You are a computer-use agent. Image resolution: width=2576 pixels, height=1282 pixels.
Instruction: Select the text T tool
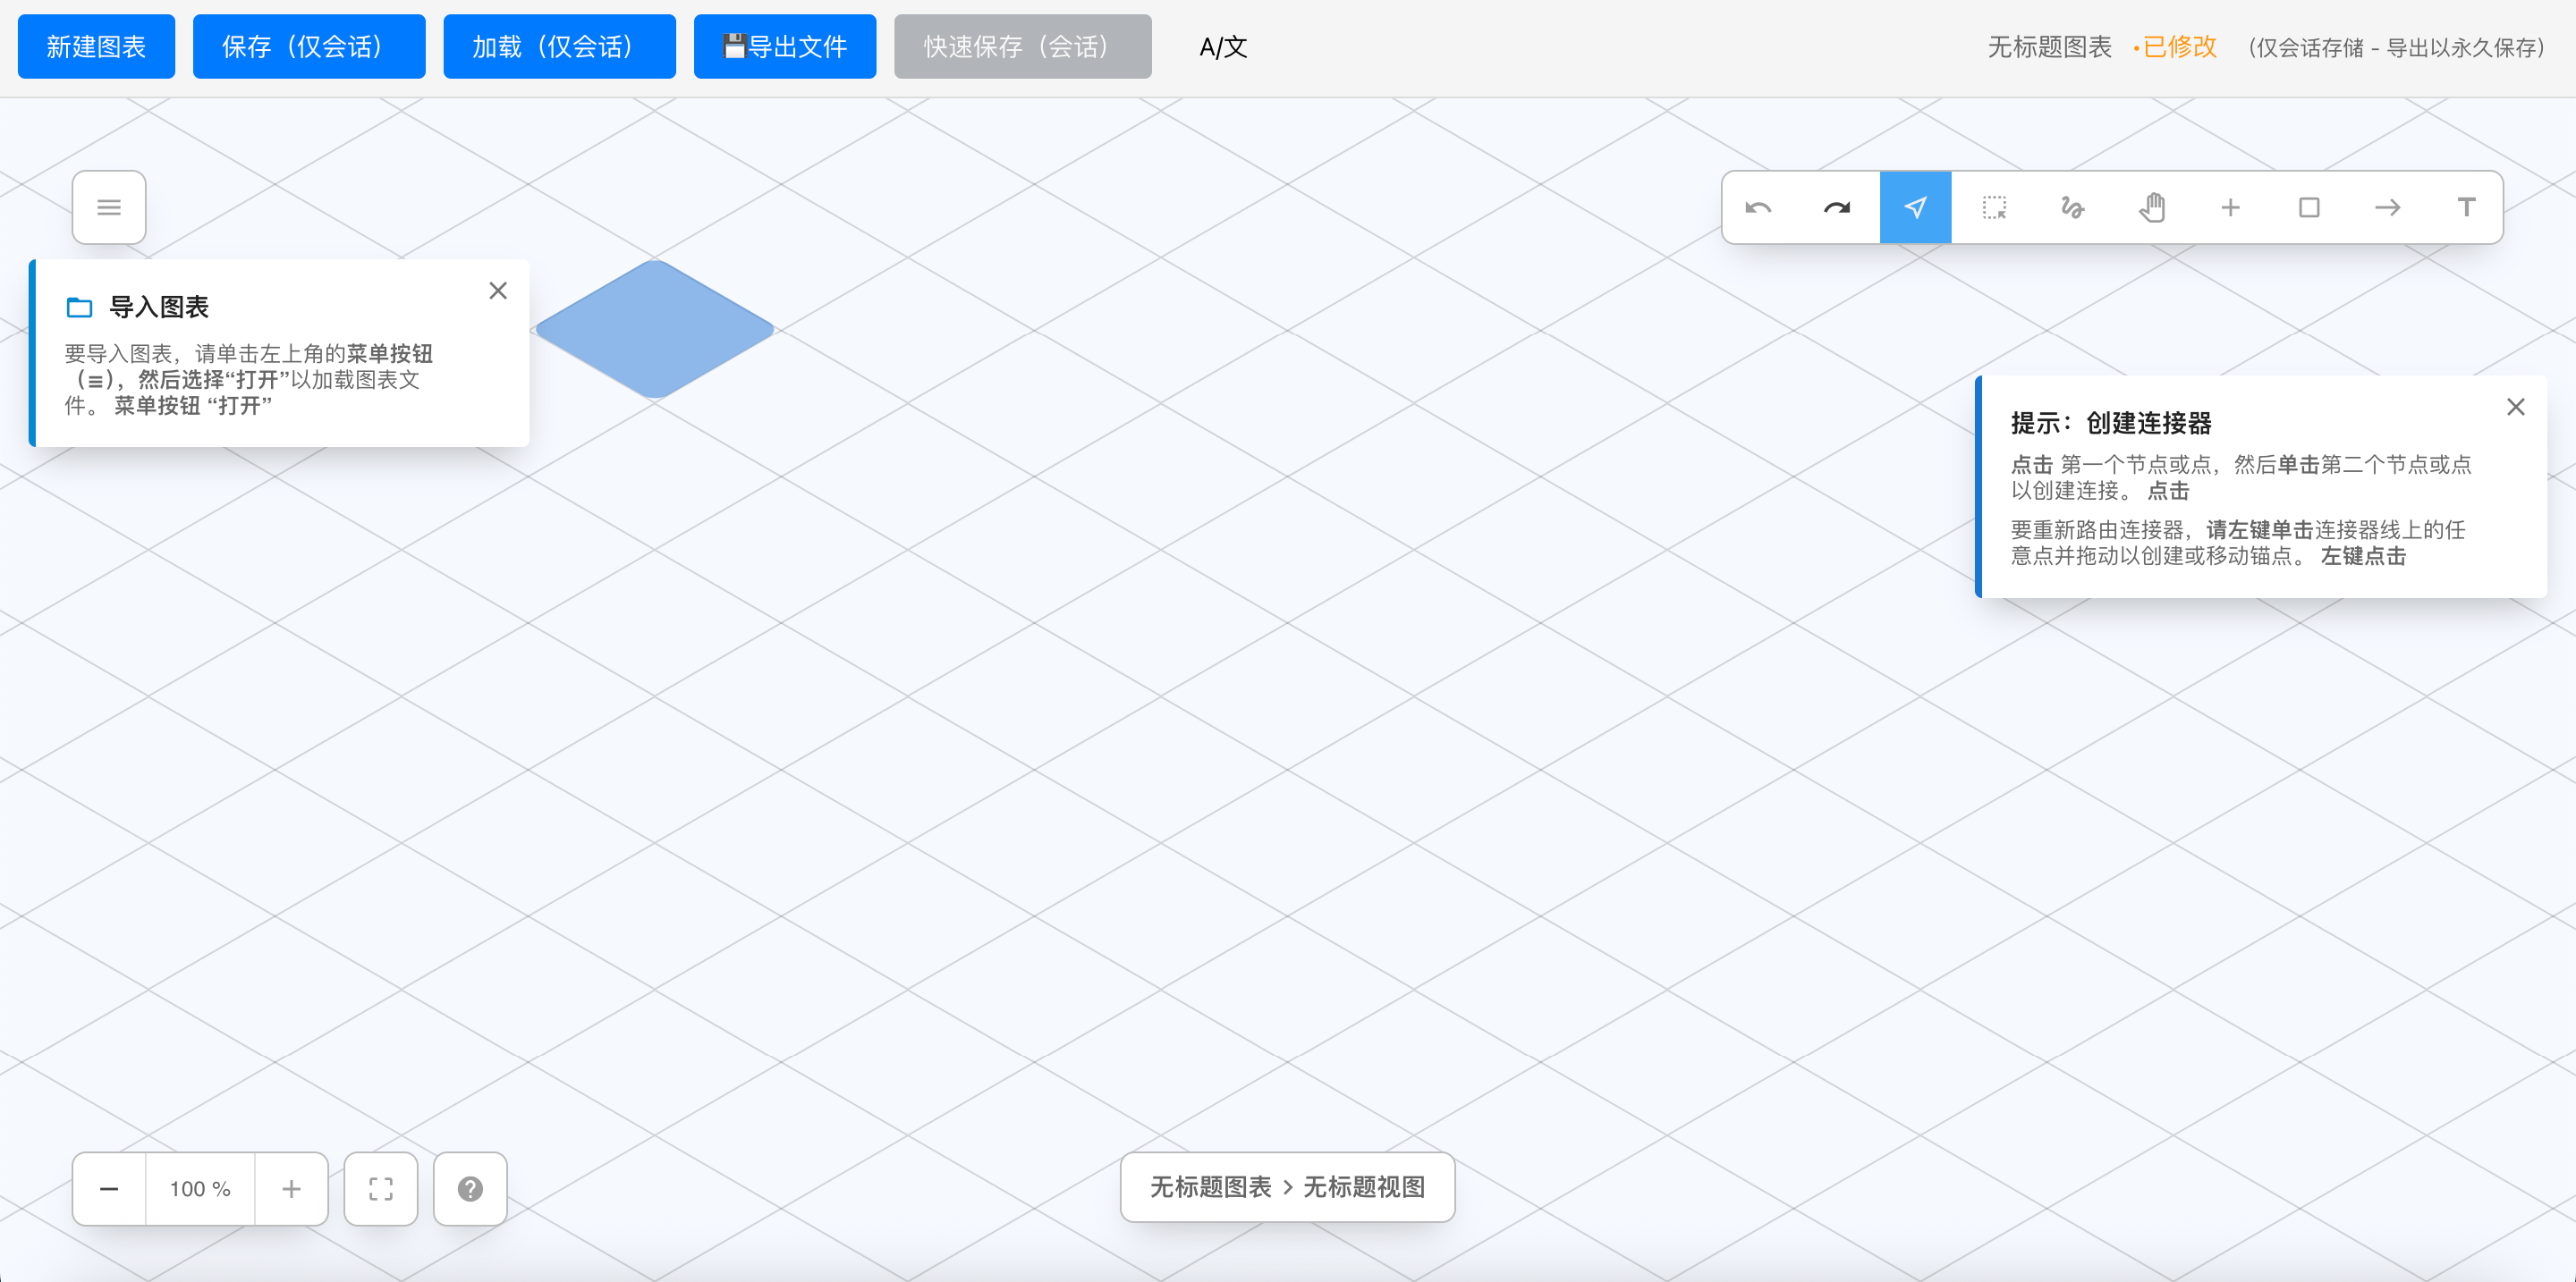(2466, 207)
